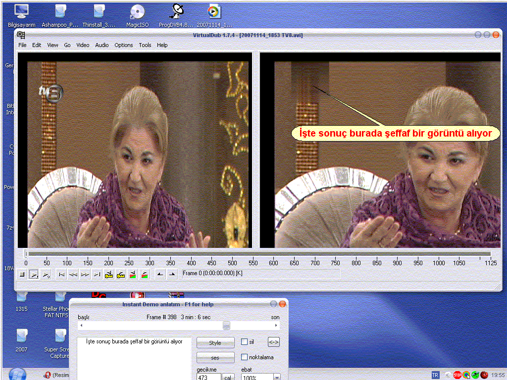Image resolution: width=507 pixels, height=380 pixels.
Task: Go to the next key frame
Action: tap(121, 275)
